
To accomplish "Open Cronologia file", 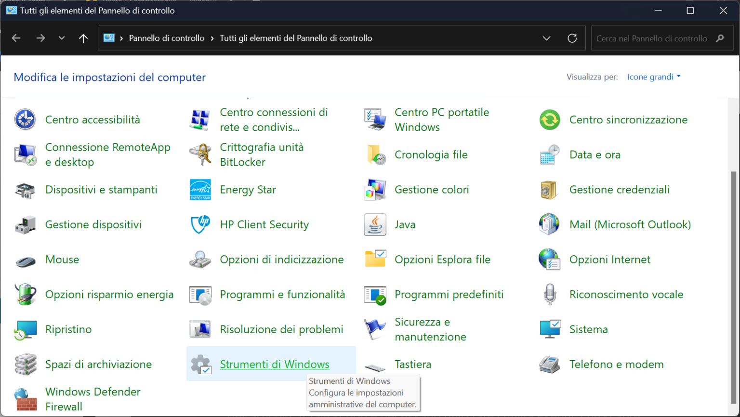I will [x=431, y=154].
